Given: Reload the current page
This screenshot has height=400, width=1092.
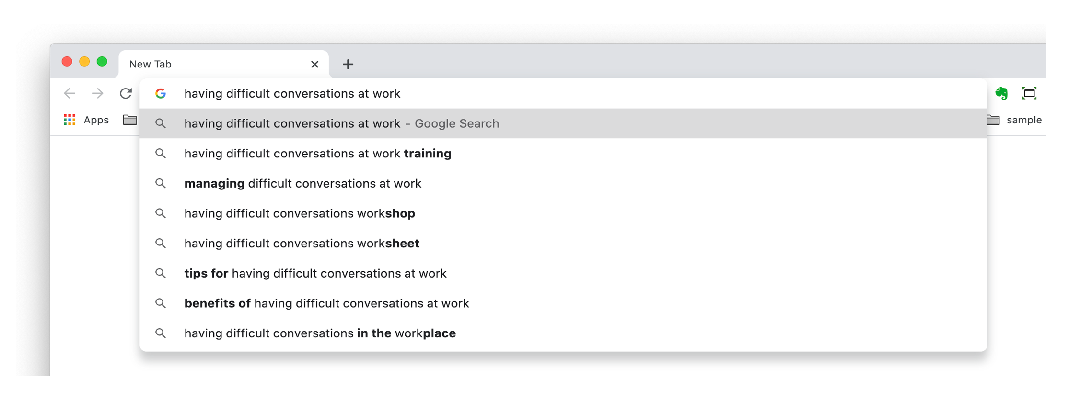Looking at the screenshot, I should click(126, 93).
